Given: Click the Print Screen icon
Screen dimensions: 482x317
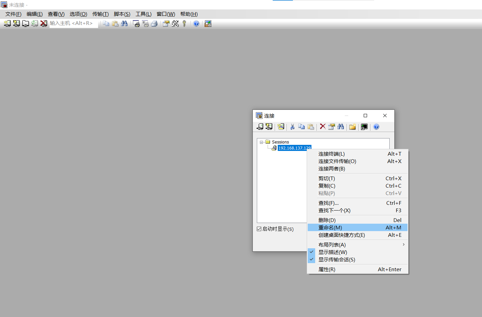Looking at the screenshot, I should 136,24.
